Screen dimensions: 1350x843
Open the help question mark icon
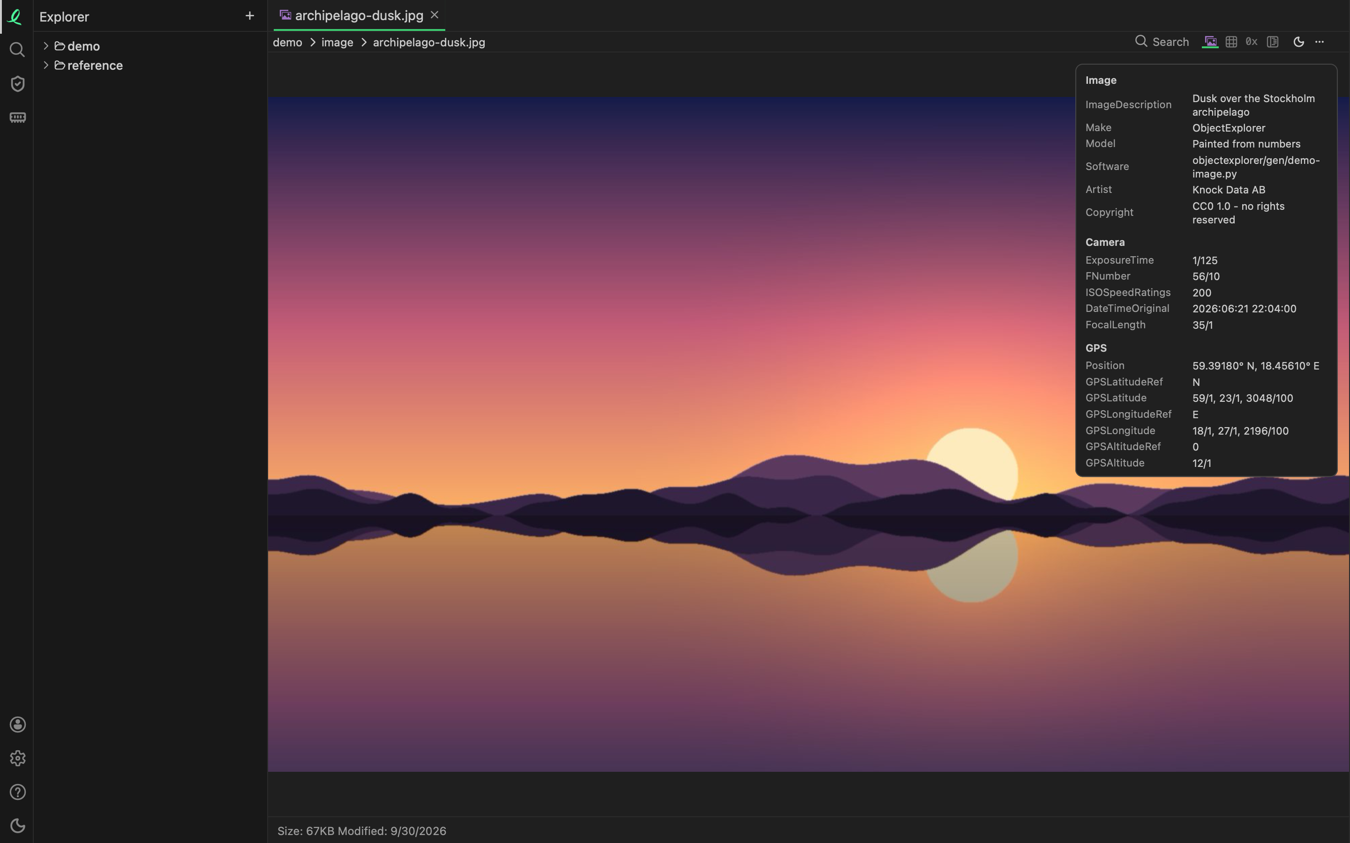point(17,792)
